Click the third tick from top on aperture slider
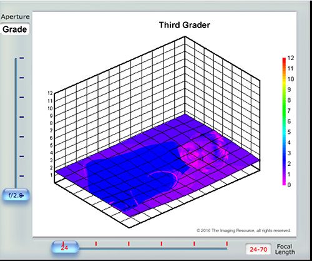Viewport: 312px width, 261px height. point(22,97)
